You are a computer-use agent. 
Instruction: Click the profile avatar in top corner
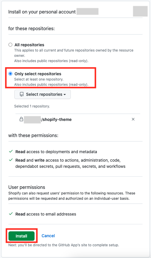(140, 11)
